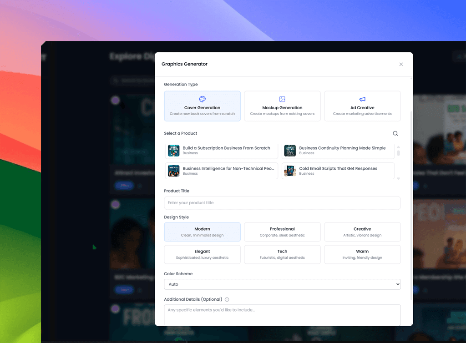466x343 pixels.
Task: Choose the Tech design style
Action: (282, 254)
